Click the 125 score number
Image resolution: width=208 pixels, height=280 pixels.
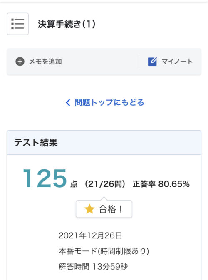45,178
